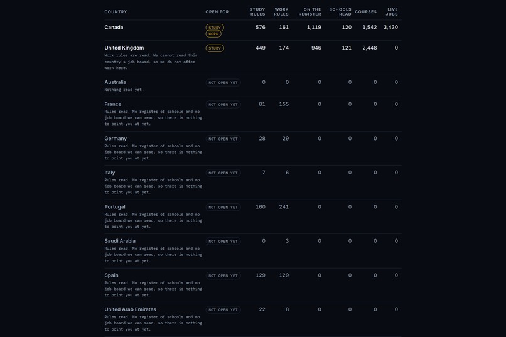The image size is (506, 337).
Task: Click Saudi Arabia's work rules value 3
Action: pos(287,241)
